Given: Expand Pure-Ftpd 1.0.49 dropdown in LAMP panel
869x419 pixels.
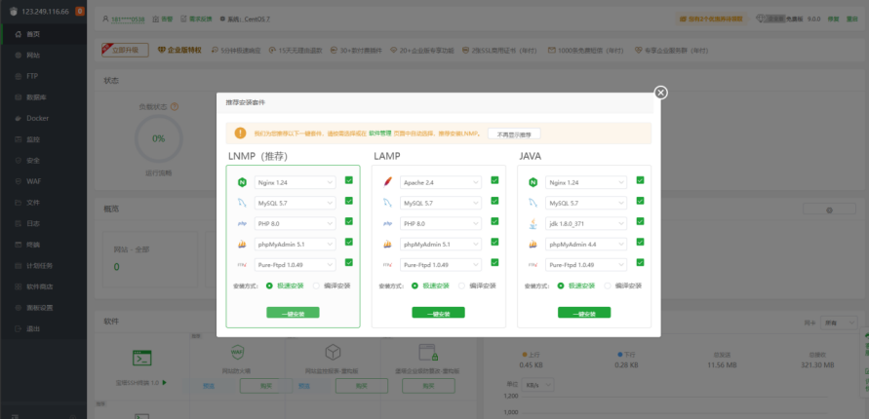Looking at the screenshot, I should pos(441,265).
